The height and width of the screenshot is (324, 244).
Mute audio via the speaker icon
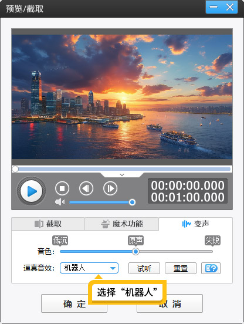coord(60,202)
